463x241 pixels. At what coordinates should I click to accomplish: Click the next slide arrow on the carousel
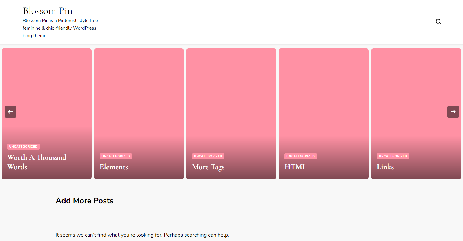[453, 112]
